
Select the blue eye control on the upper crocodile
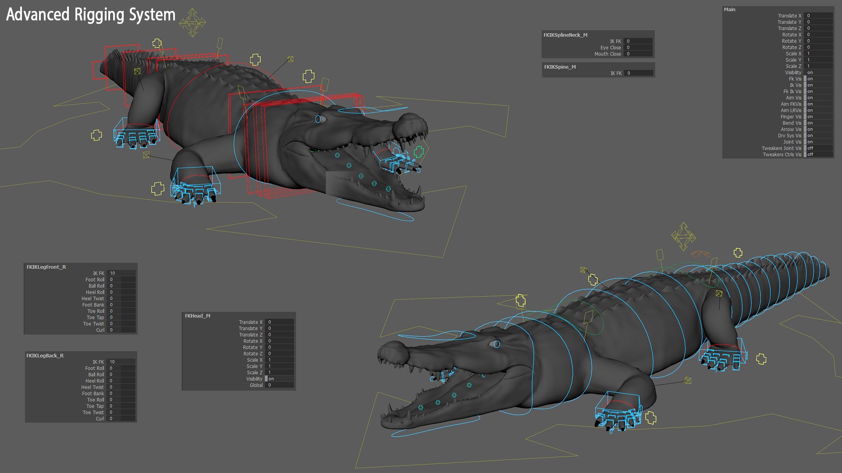[319, 119]
